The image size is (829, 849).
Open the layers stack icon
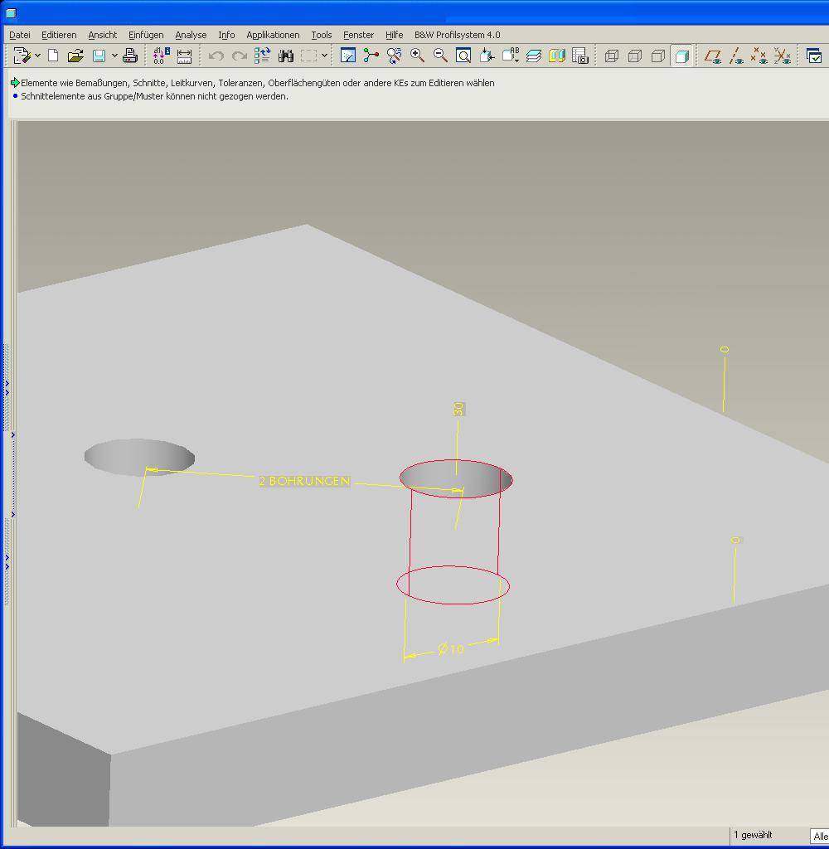[534, 56]
